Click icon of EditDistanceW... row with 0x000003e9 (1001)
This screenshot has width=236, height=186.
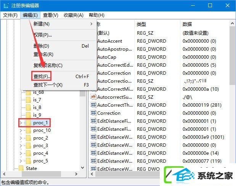point(93,137)
